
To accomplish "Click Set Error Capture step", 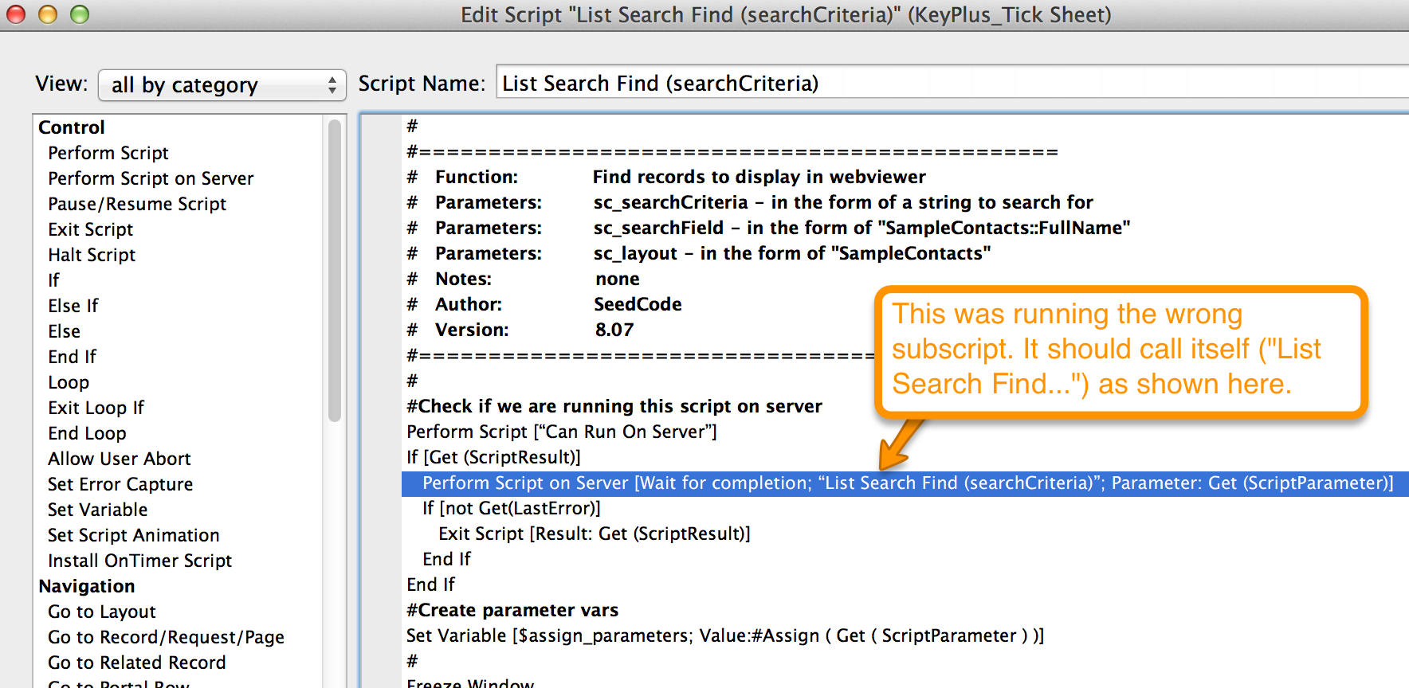I will 120,484.
